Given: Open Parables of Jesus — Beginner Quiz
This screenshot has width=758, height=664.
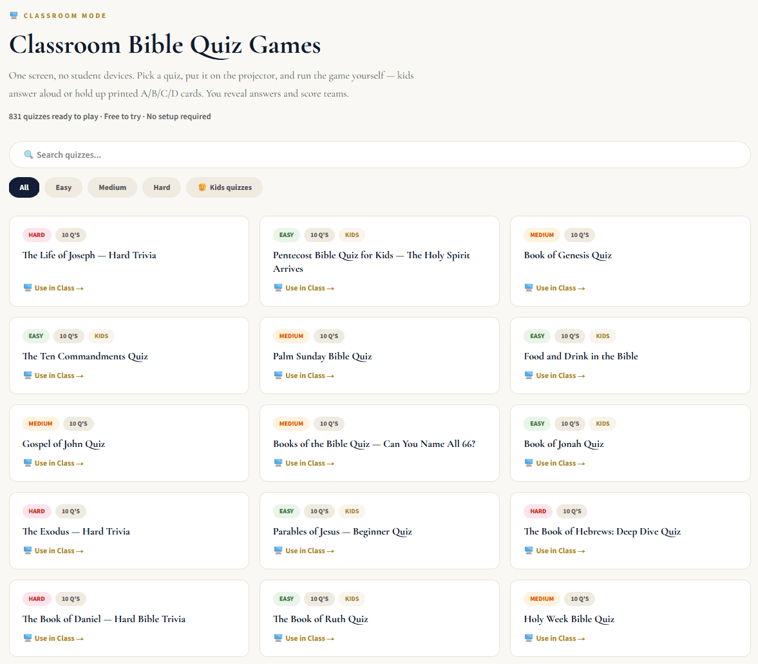Looking at the screenshot, I should tap(343, 531).
